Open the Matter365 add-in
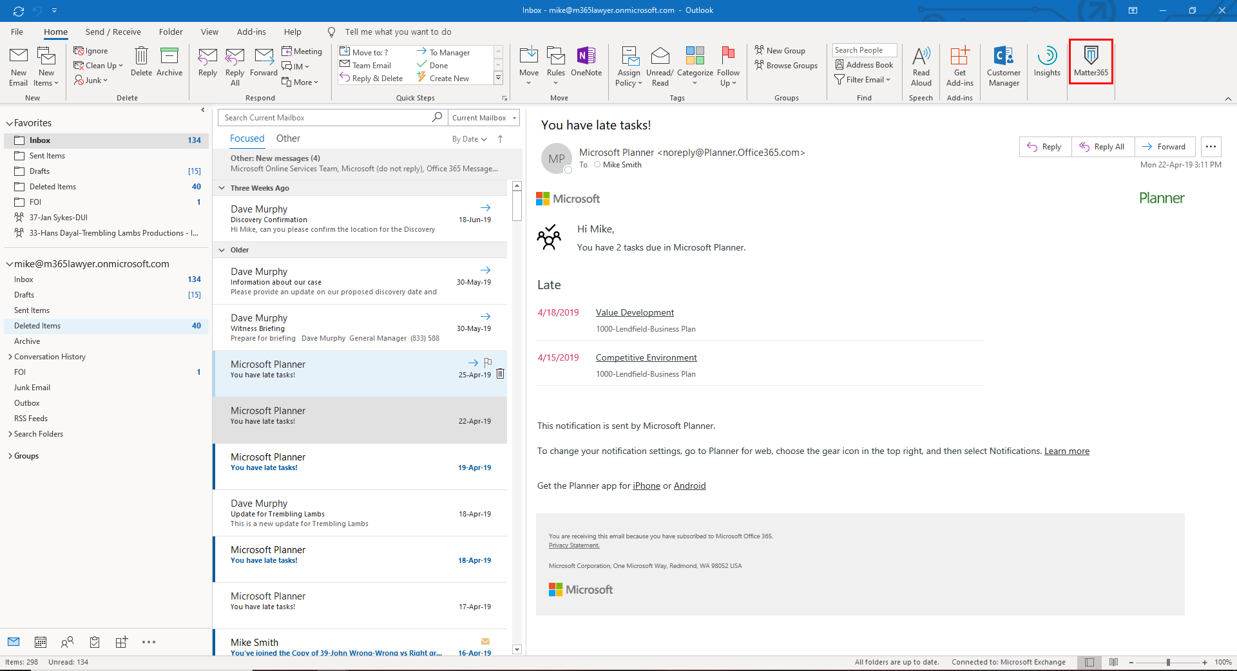This screenshot has width=1237, height=671. click(x=1091, y=62)
